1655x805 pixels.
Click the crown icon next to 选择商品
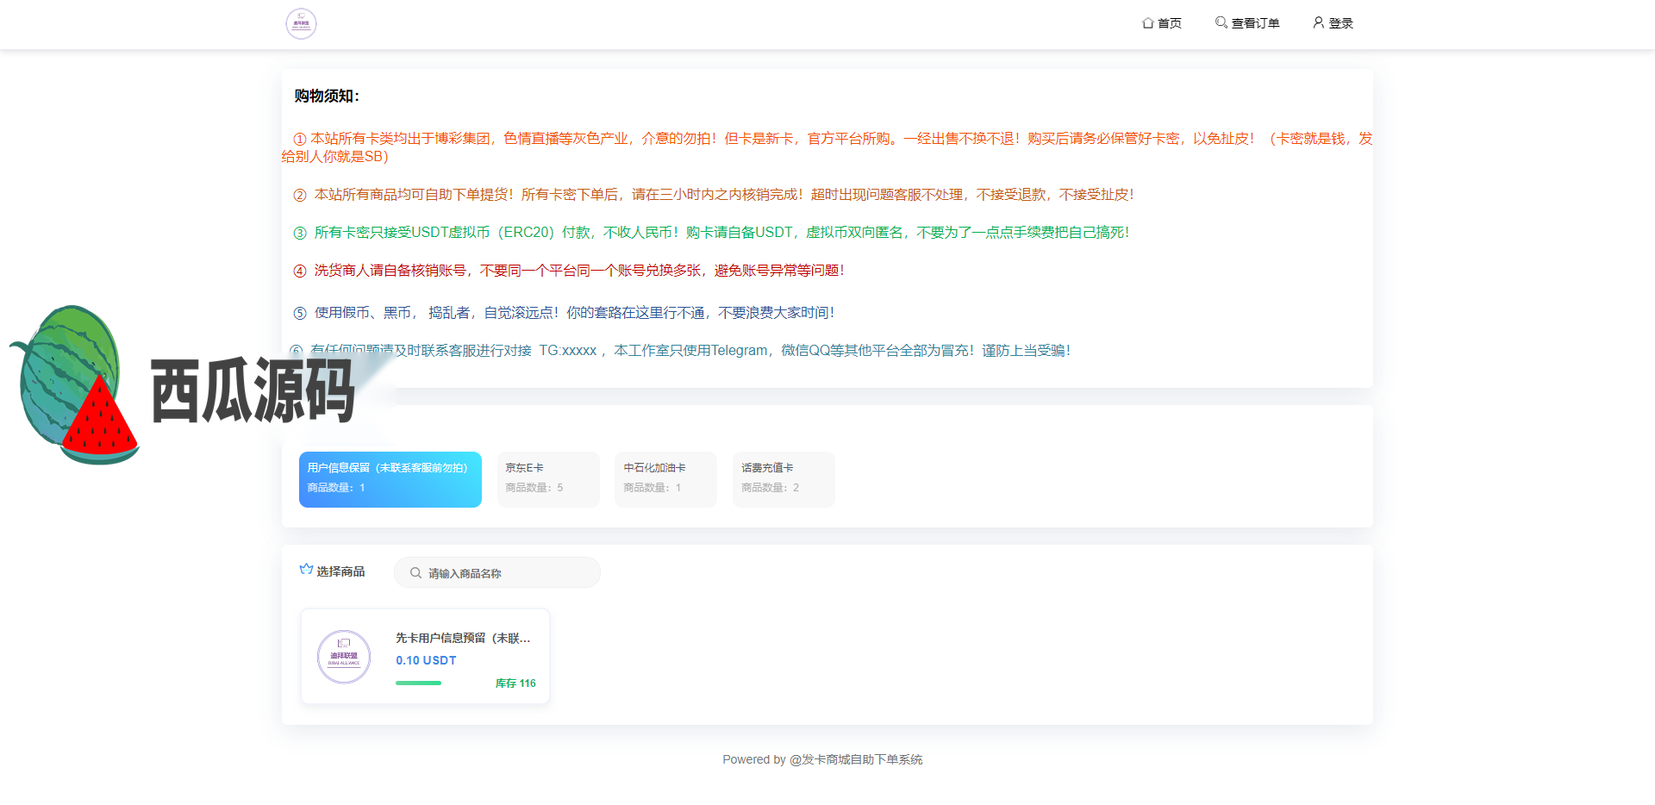click(x=306, y=570)
